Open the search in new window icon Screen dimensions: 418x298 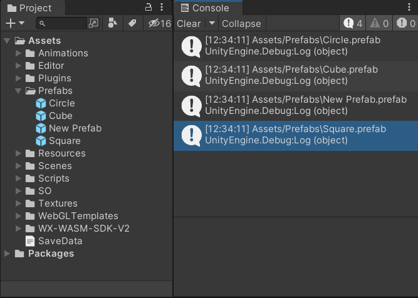(x=93, y=23)
